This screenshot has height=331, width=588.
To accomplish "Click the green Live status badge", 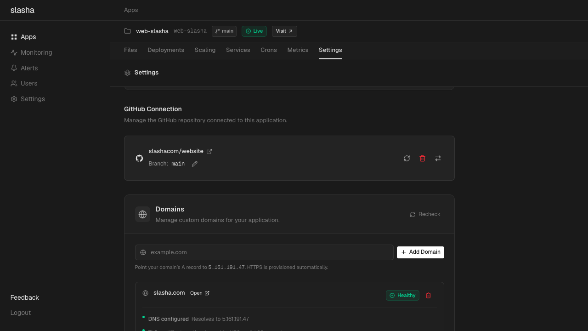I will (254, 31).
